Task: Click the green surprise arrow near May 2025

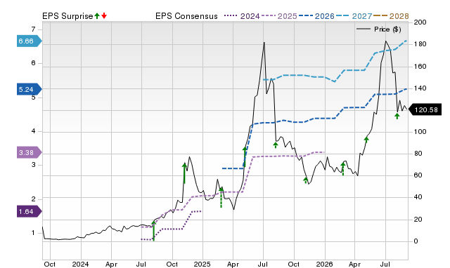Action: pyautogui.click(x=245, y=156)
